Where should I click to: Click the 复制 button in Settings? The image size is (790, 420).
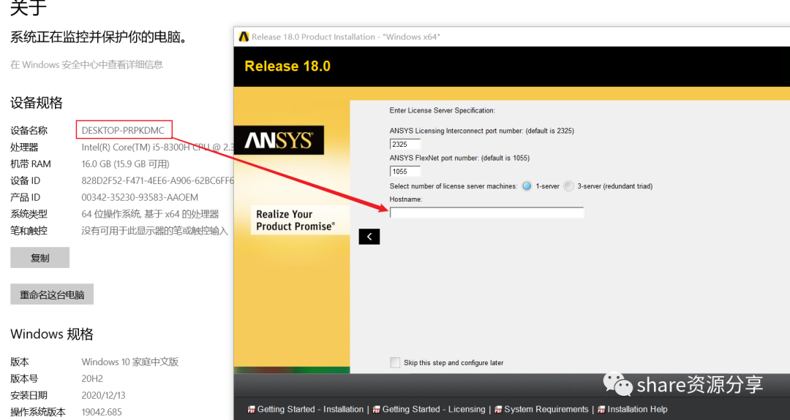tap(39, 258)
